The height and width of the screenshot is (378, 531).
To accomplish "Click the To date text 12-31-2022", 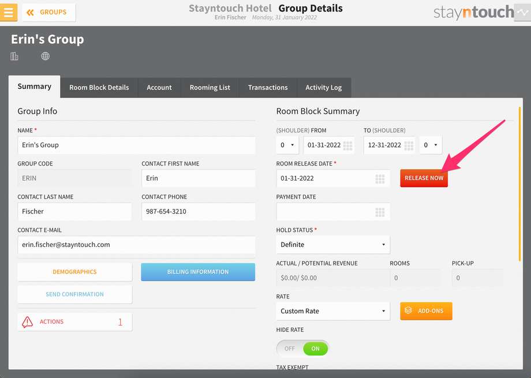I will [384, 145].
